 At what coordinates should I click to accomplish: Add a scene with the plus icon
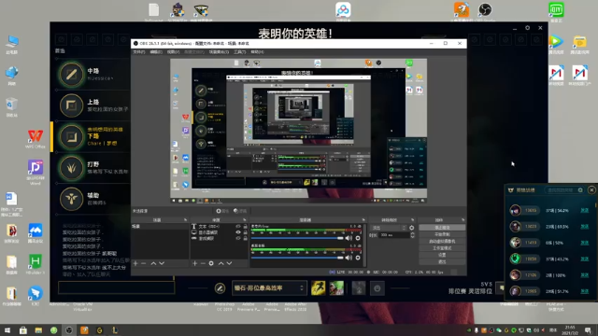(x=135, y=263)
